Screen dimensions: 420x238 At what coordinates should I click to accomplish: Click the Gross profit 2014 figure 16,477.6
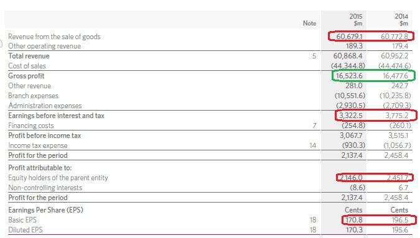395,76
